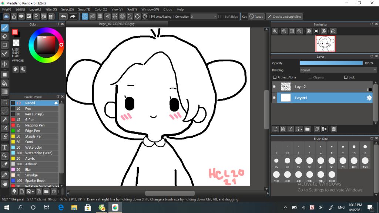
Task: Select the Hand pan tool
Action: pos(5,183)
